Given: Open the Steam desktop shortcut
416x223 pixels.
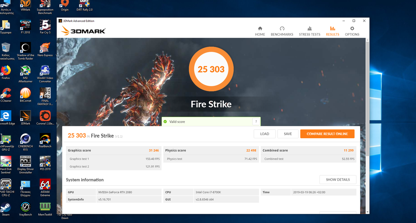Looking at the screenshot, I should [6, 209].
